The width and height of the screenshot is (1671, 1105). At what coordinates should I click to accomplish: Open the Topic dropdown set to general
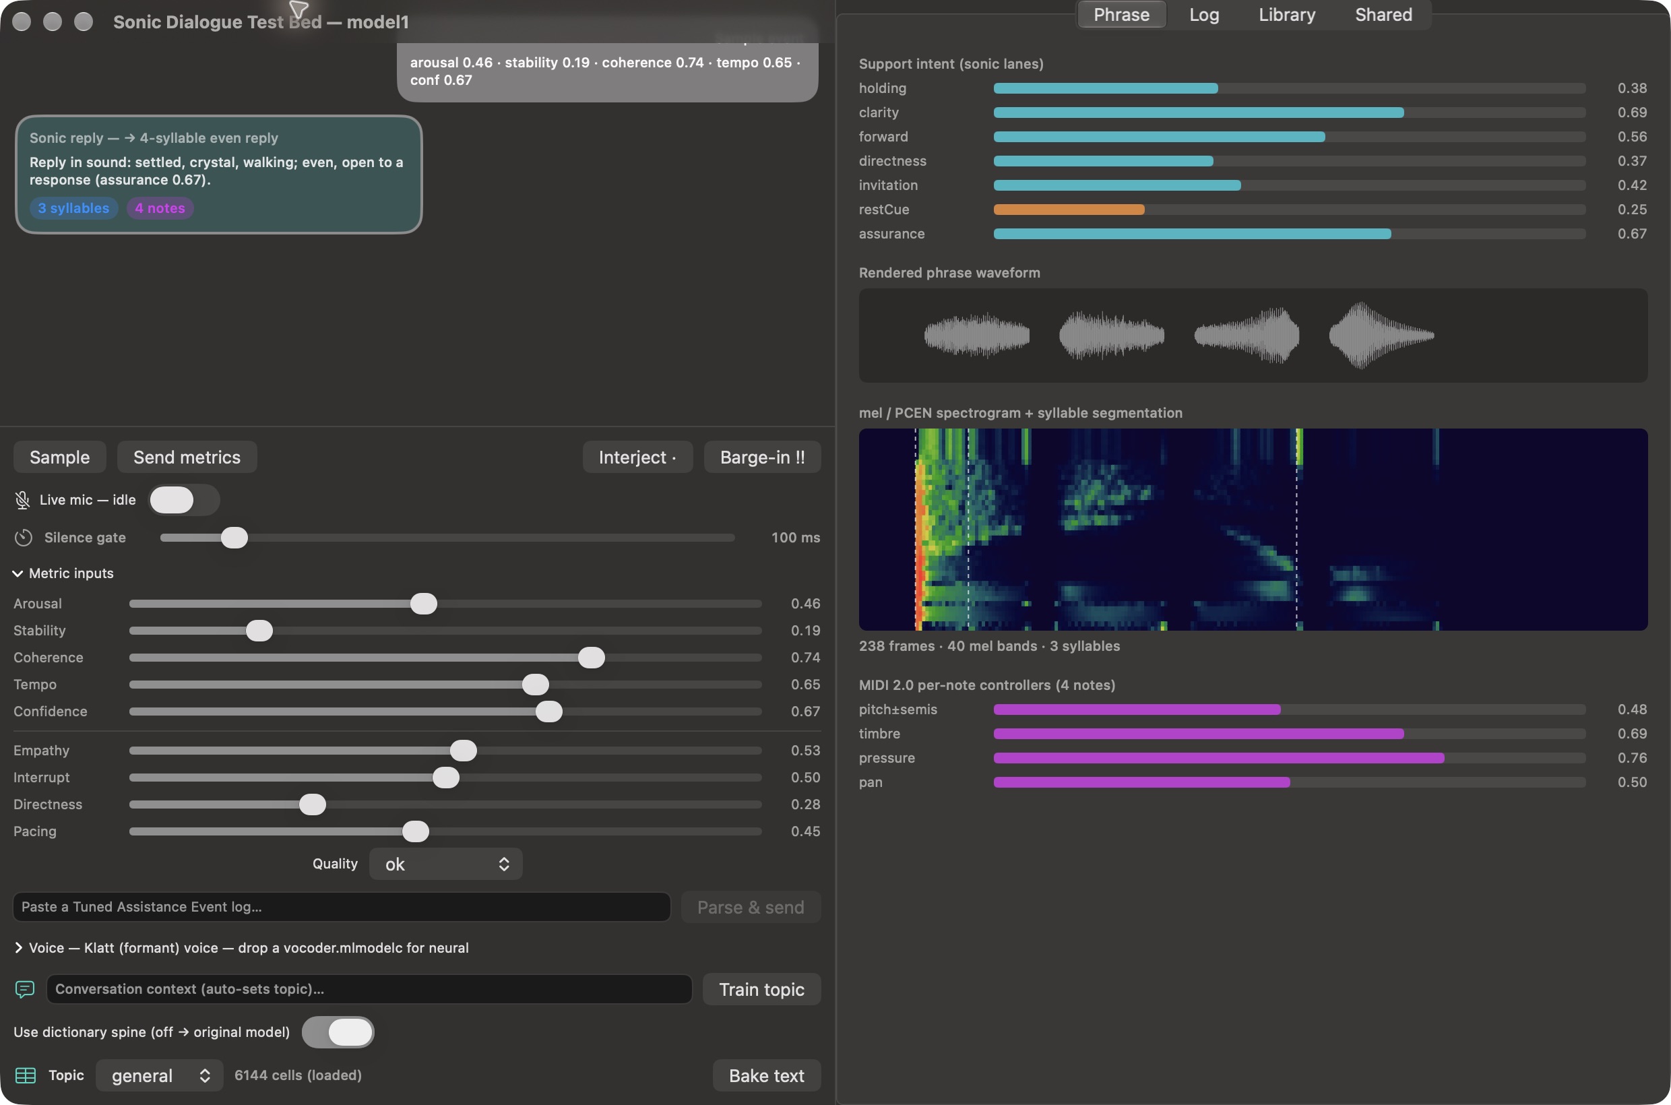[159, 1075]
